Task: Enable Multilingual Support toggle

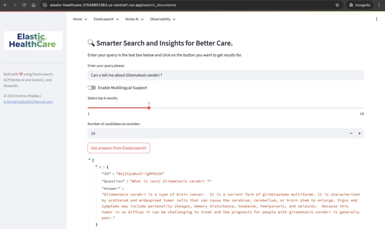Action: pos(92,88)
